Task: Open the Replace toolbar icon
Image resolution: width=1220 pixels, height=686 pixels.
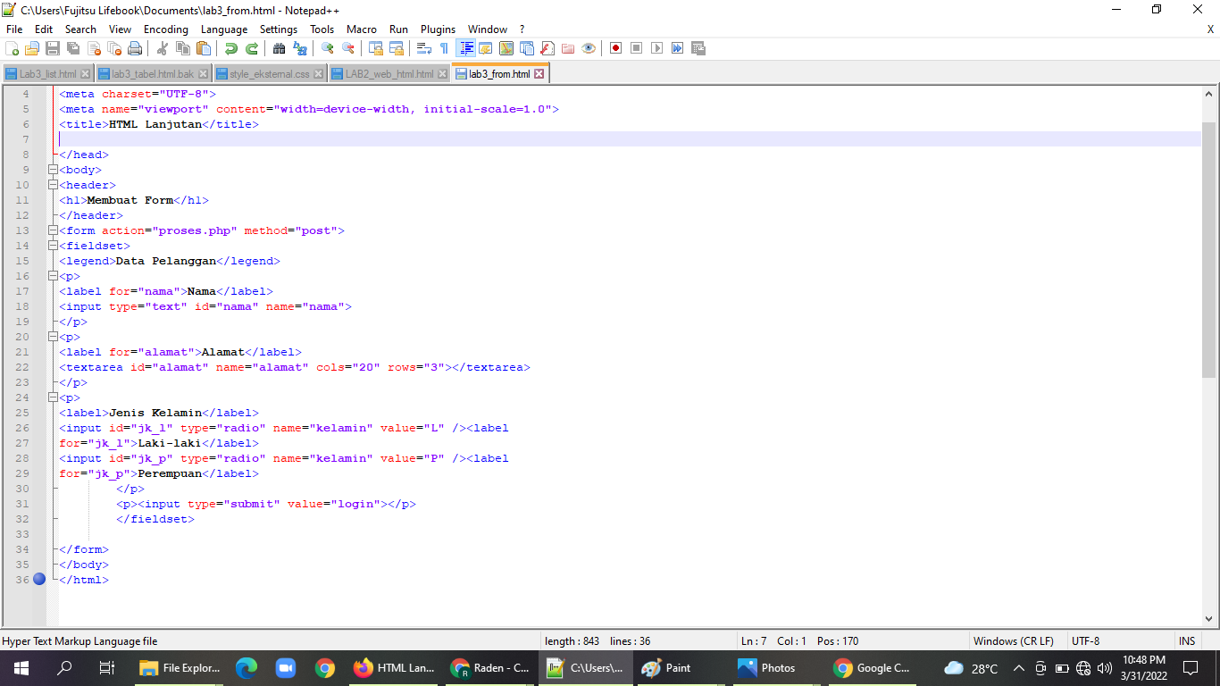Action: point(300,48)
